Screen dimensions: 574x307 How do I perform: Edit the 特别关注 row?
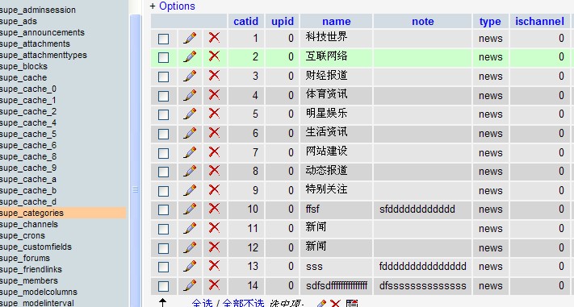click(190, 190)
